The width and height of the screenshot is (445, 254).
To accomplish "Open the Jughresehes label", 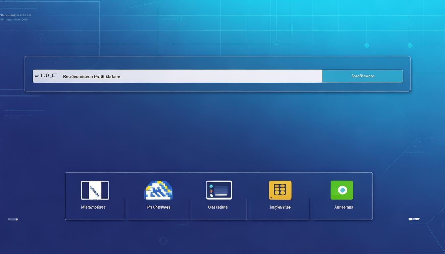I will pyautogui.click(x=280, y=207).
